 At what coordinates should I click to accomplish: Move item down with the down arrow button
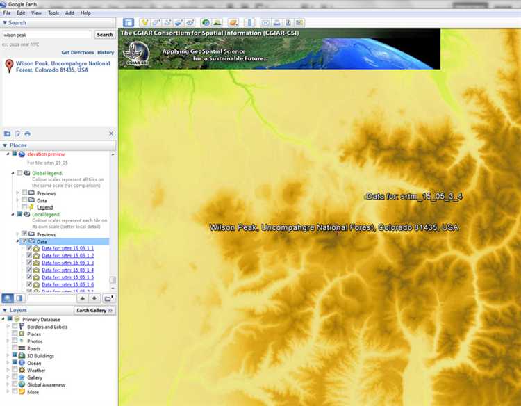[94, 298]
